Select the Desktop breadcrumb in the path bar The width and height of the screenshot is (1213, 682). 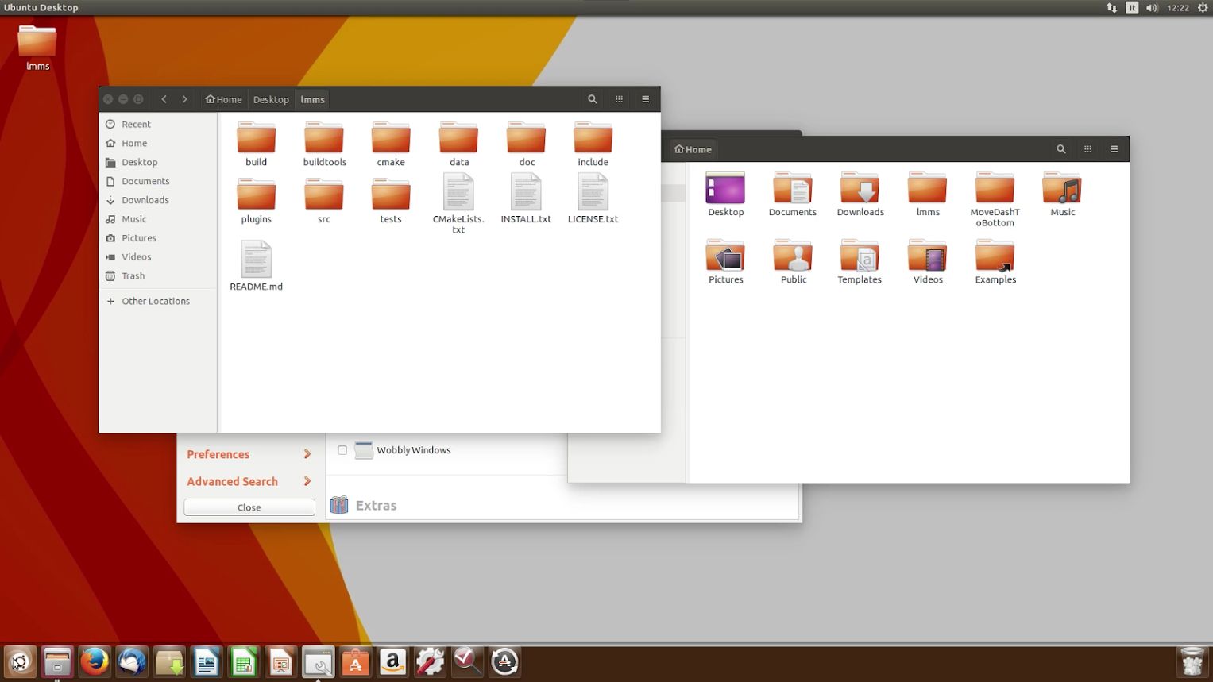click(270, 98)
